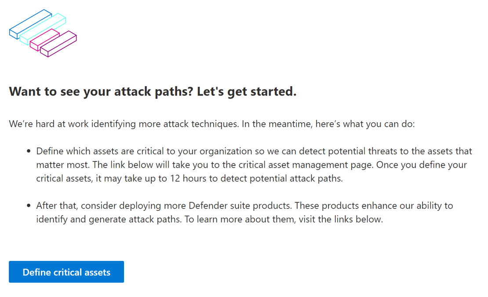The height and width of the screenshot is (297, 488).
Task: Click the Define critical assets button
Action: [66, 272]
